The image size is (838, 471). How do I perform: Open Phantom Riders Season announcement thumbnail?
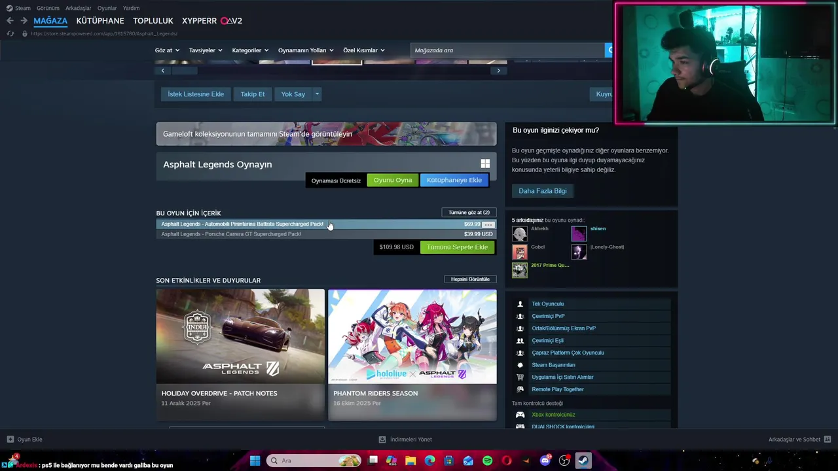tap(412, 336)
